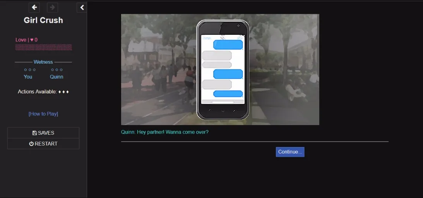Go forward using the right arrow
The width and height of the screenshot is (423, 198).
tap(52, 7)
